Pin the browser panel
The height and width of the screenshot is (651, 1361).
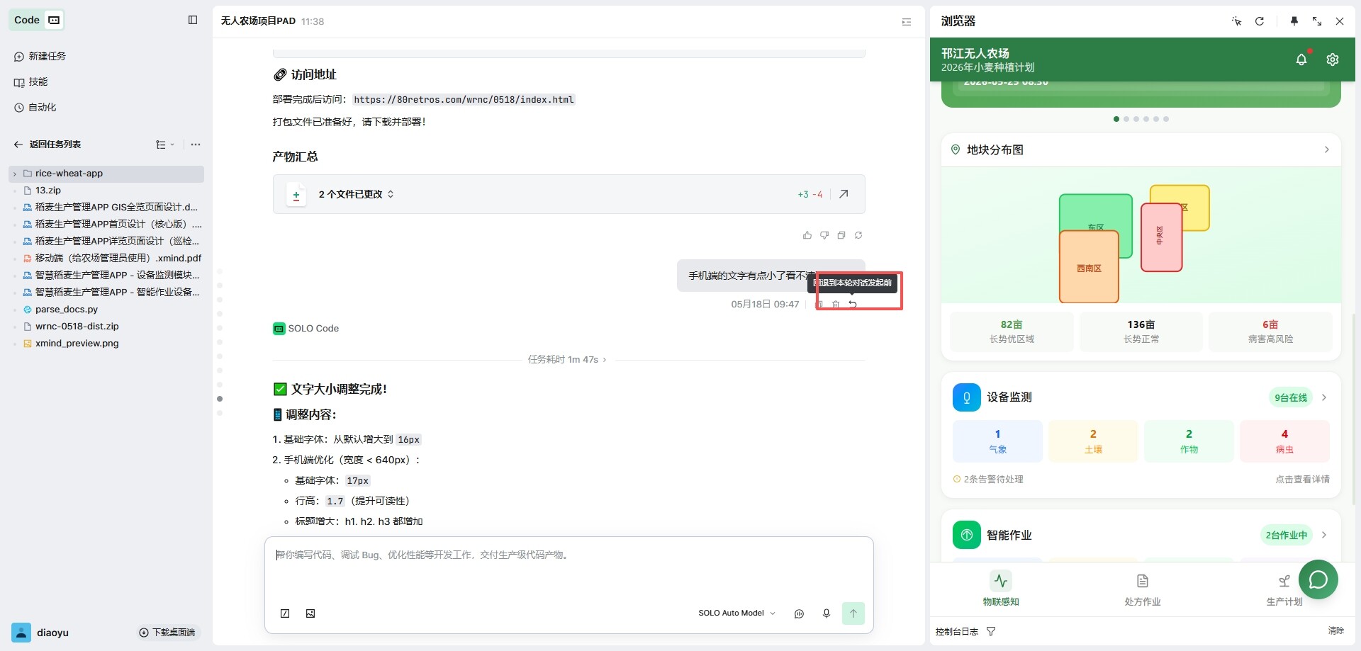click(1294, 21)
